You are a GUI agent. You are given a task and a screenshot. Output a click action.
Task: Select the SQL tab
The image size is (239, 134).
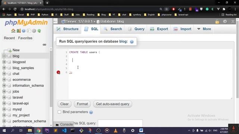pos(91,29)
